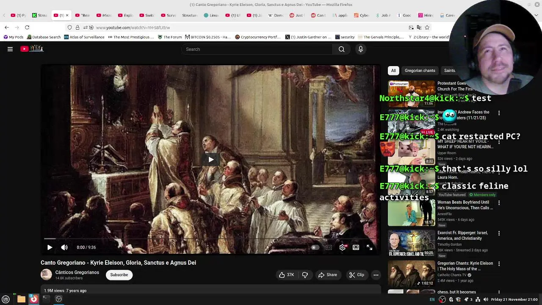Open tracking protection shield icon
The height and width of the screenshot is (305, 542).
click(70, 28)
